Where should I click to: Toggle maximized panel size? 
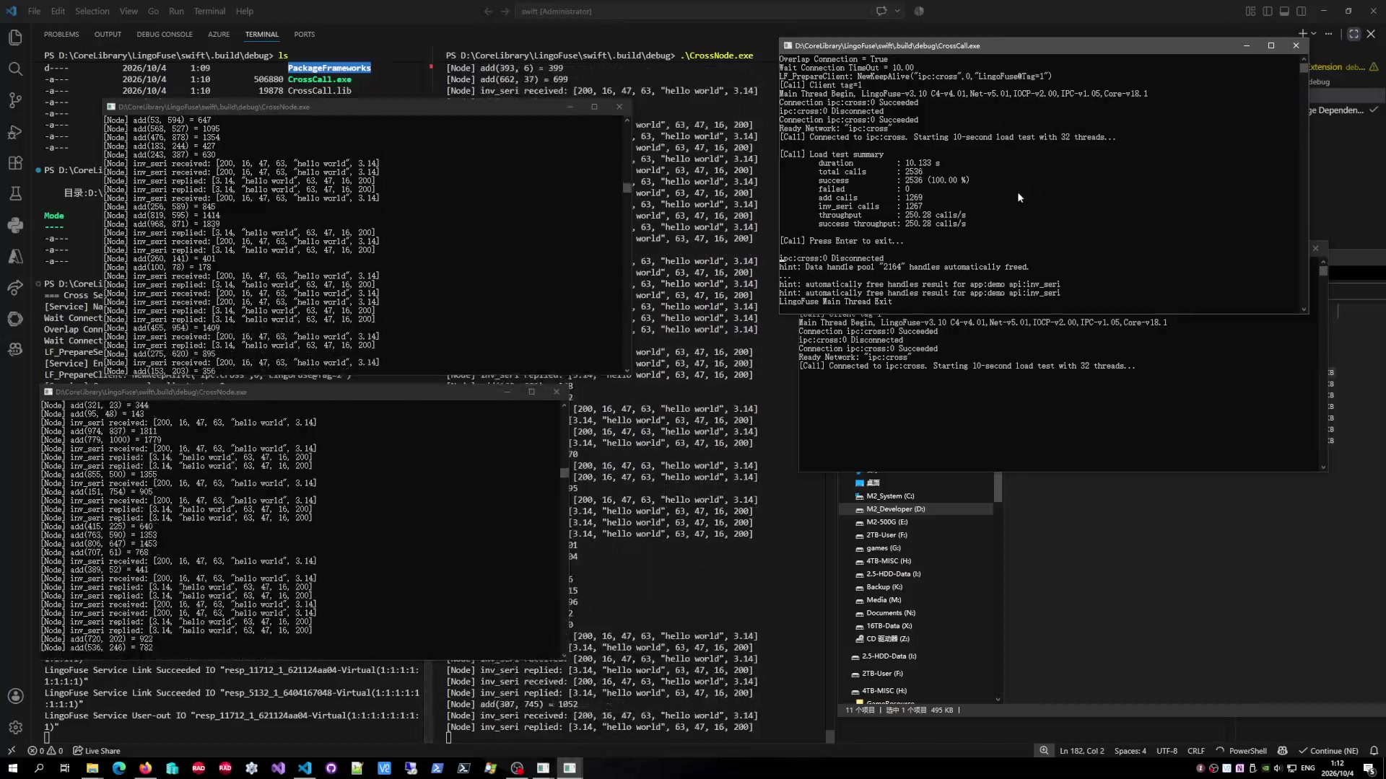coord(1354,34)
